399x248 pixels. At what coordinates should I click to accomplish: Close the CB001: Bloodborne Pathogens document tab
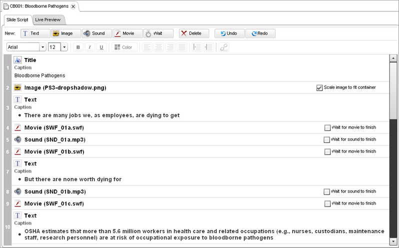tap(72, 6)
